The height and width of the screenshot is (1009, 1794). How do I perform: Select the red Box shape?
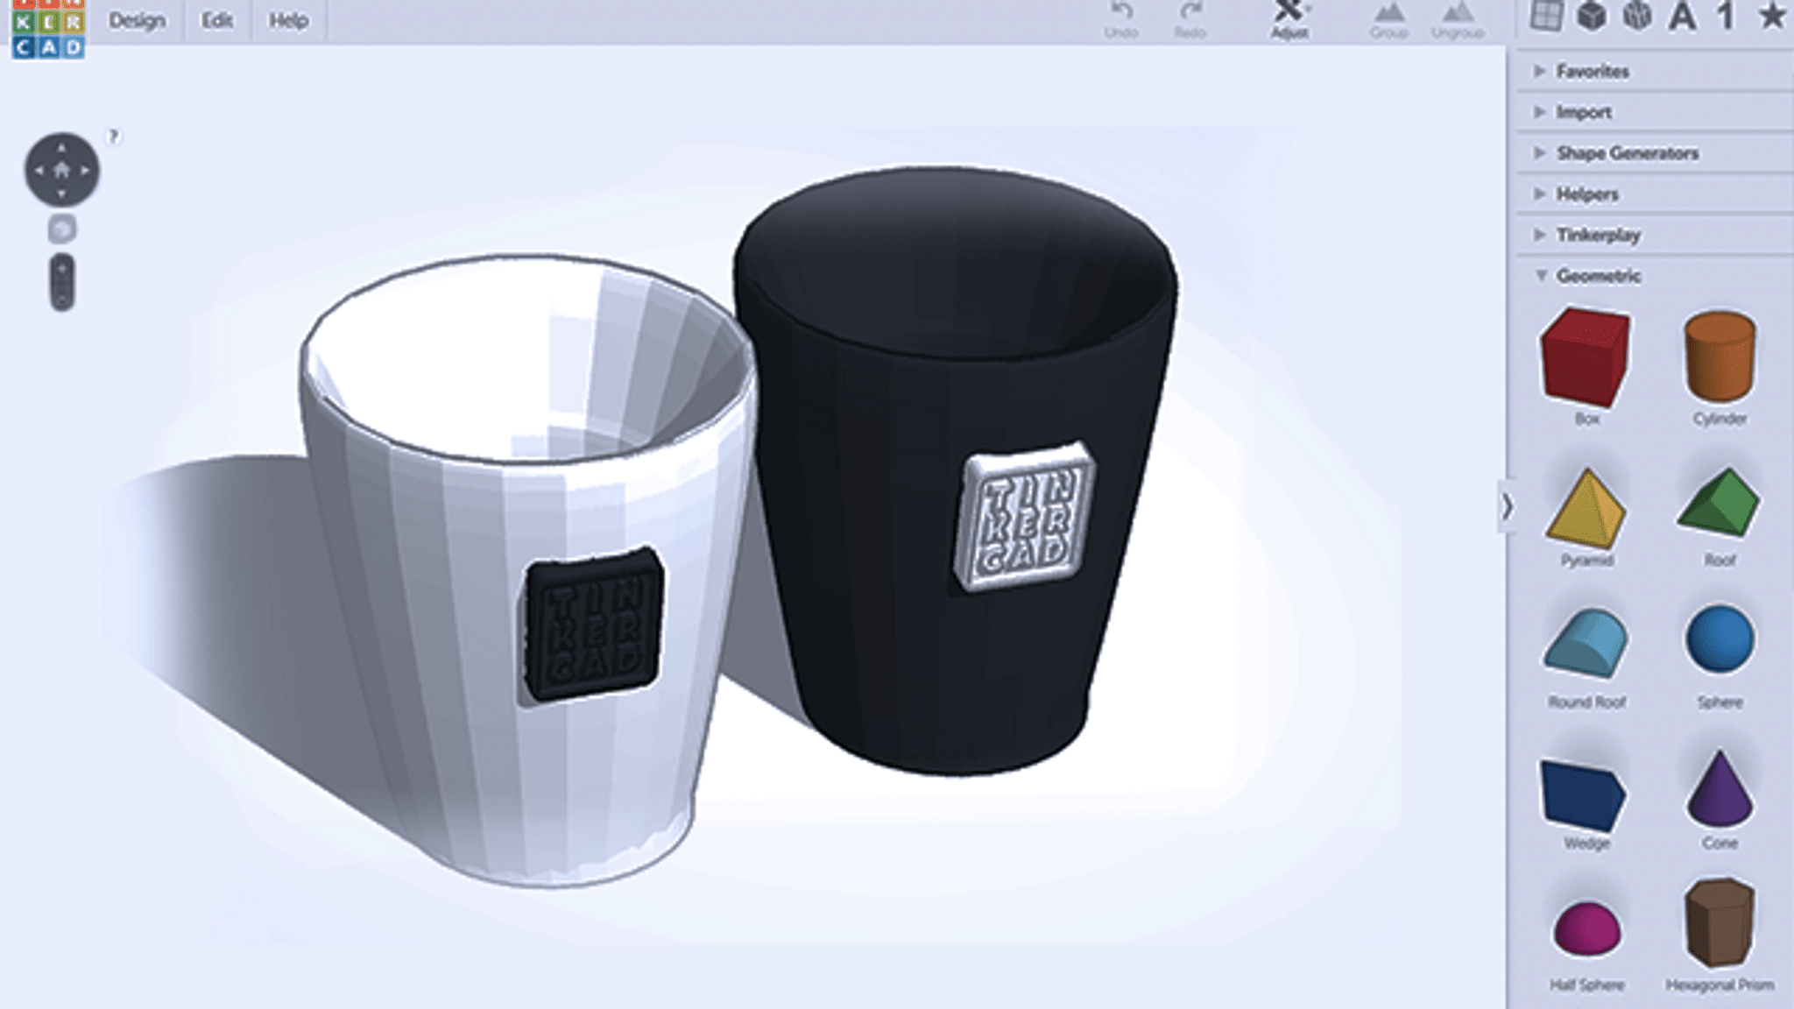[x=1586, y=357]
